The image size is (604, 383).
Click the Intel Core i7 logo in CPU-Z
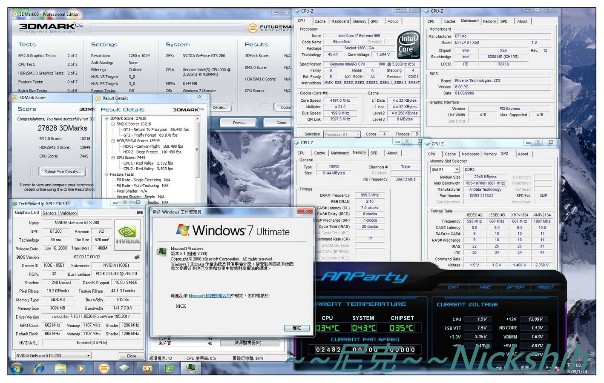point(408,45)
